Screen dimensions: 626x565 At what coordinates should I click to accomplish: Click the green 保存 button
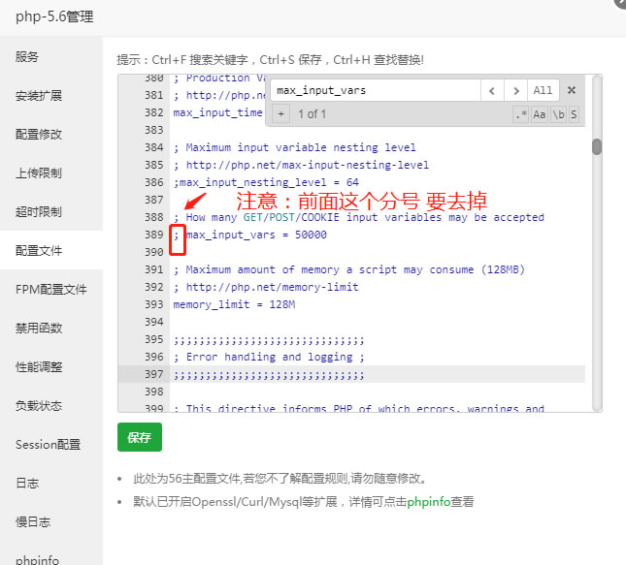click(x=139, y=437)
